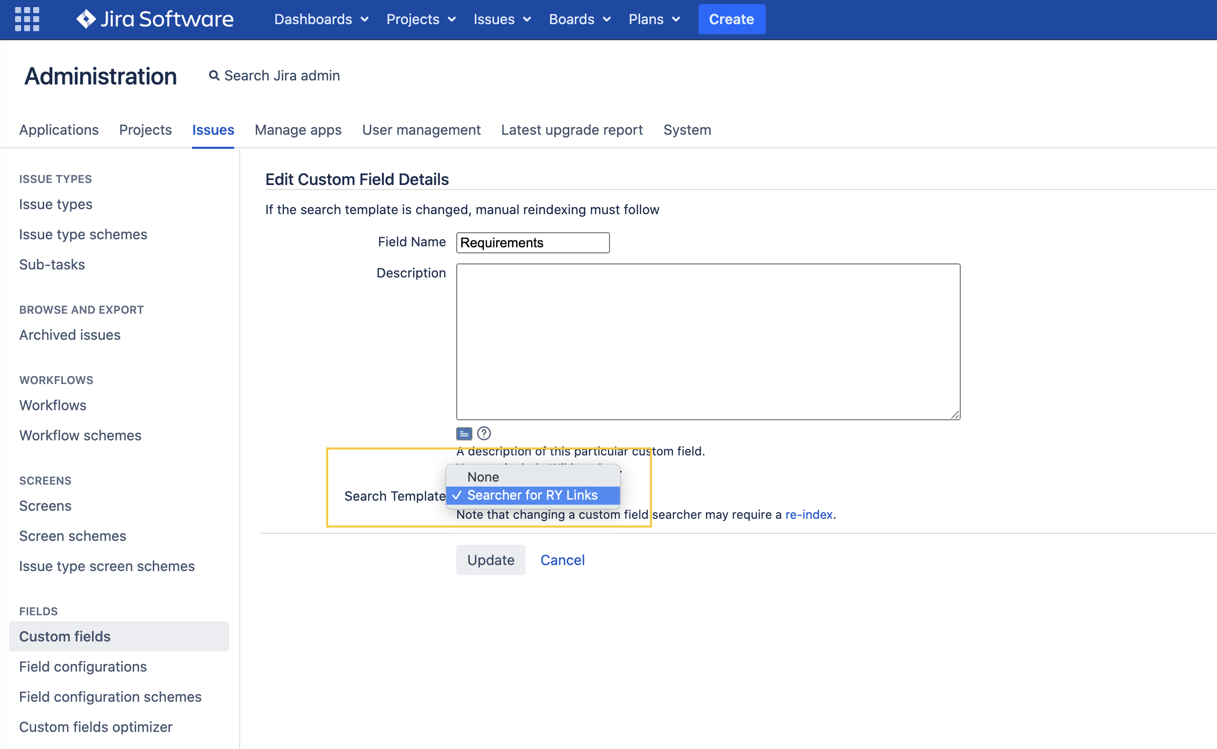
Task: Follow the re-index link
Action: (x=808, y=514)
